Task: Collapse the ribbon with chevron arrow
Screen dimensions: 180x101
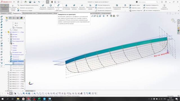Action: pos(179,11)
